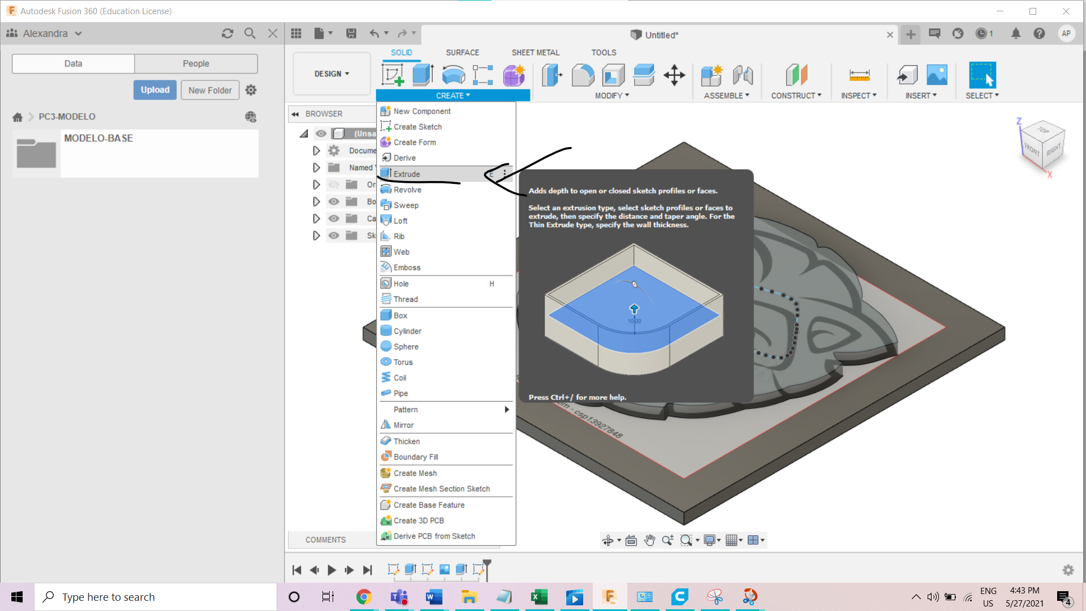Expand the Document Settings tree node
Screen dimensions: 1086x611
(x=316, y=150)
